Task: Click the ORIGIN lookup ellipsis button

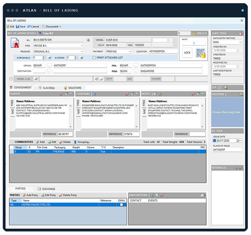Action: (x=49, y=66)
